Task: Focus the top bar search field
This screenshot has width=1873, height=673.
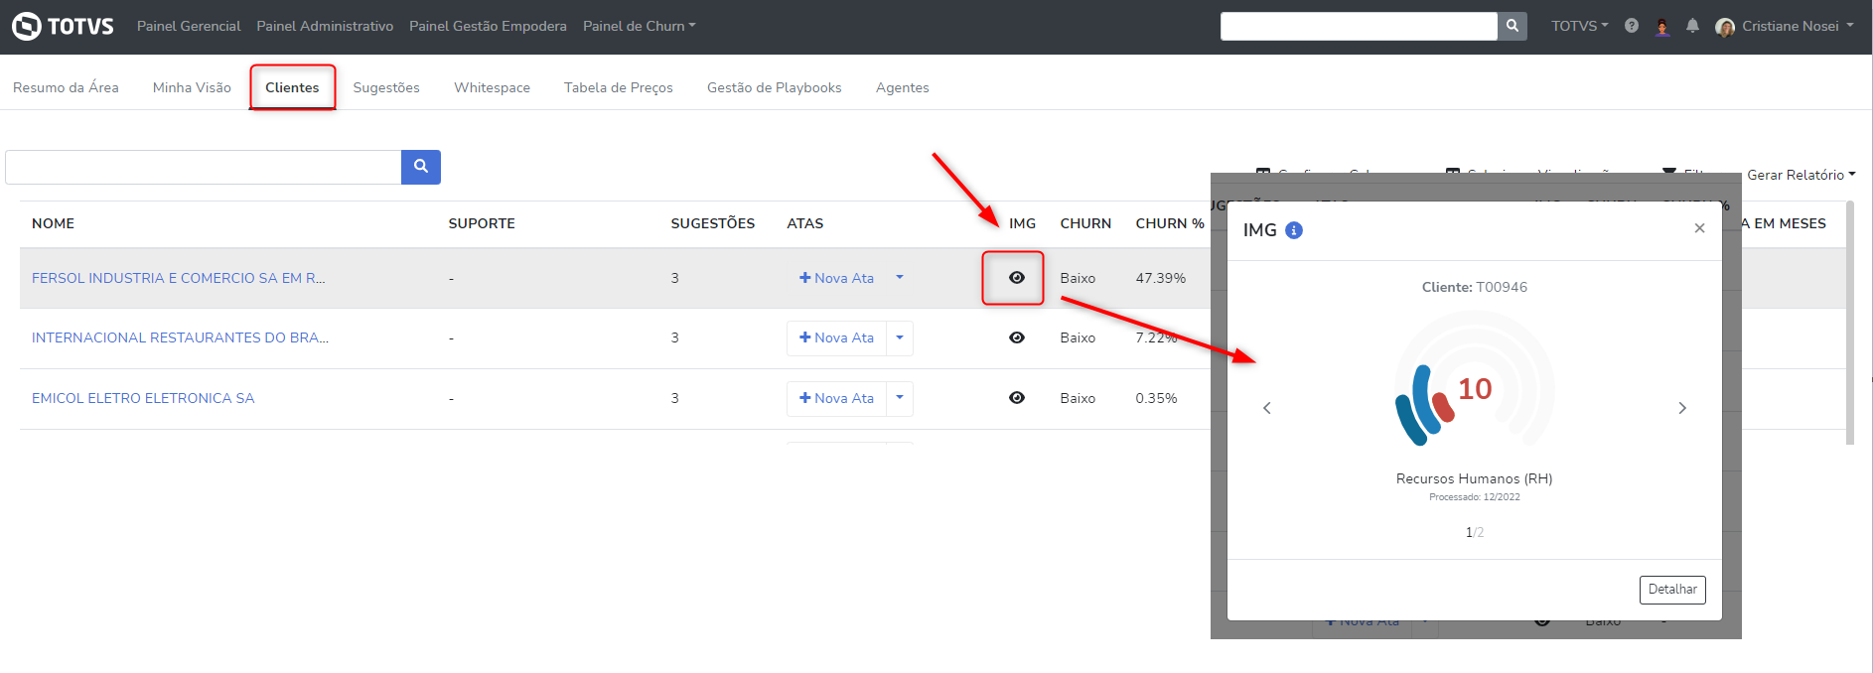Action: click(1359, 26)
